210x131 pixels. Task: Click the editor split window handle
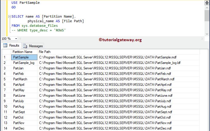(x=207, y=3)
